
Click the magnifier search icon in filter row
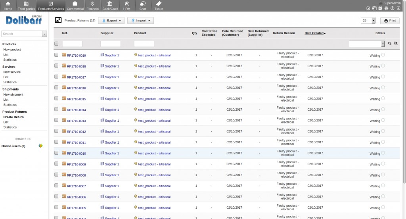tap(390, 44)
